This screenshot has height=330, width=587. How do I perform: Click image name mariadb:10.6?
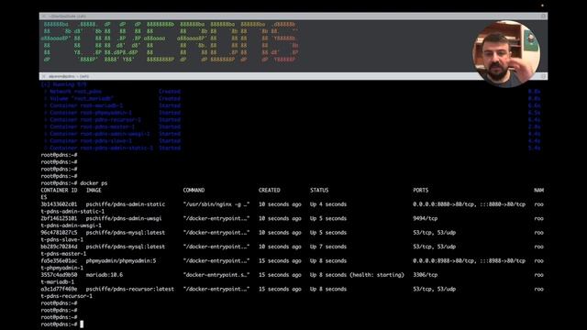[105, 275]
